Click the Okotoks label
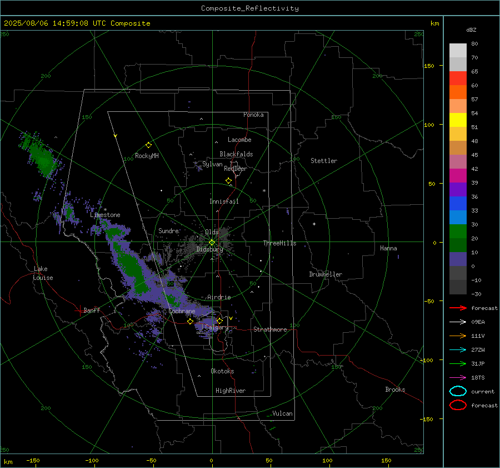 222,371
